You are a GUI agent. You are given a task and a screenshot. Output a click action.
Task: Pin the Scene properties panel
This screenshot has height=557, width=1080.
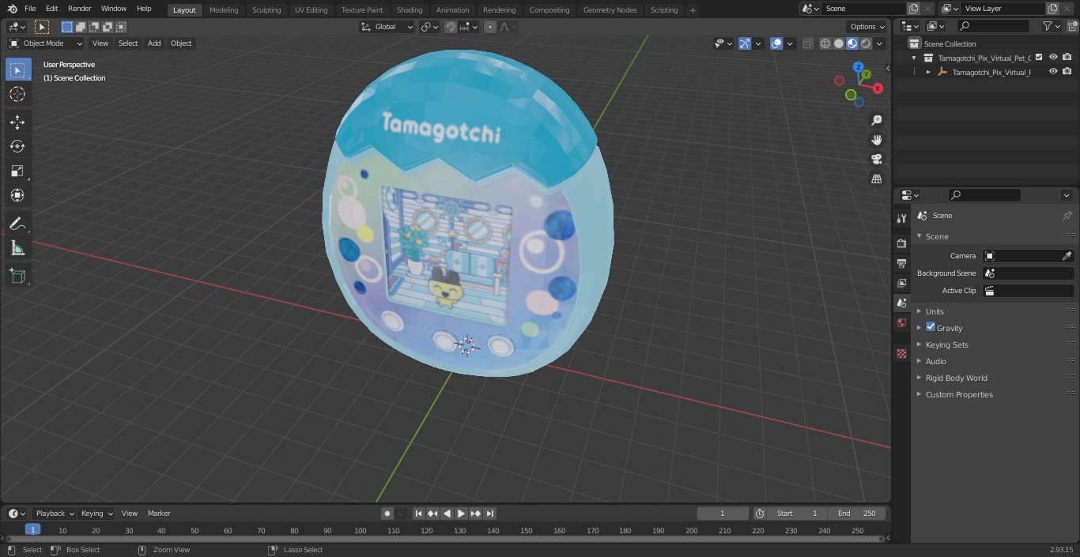point(1067,216)
